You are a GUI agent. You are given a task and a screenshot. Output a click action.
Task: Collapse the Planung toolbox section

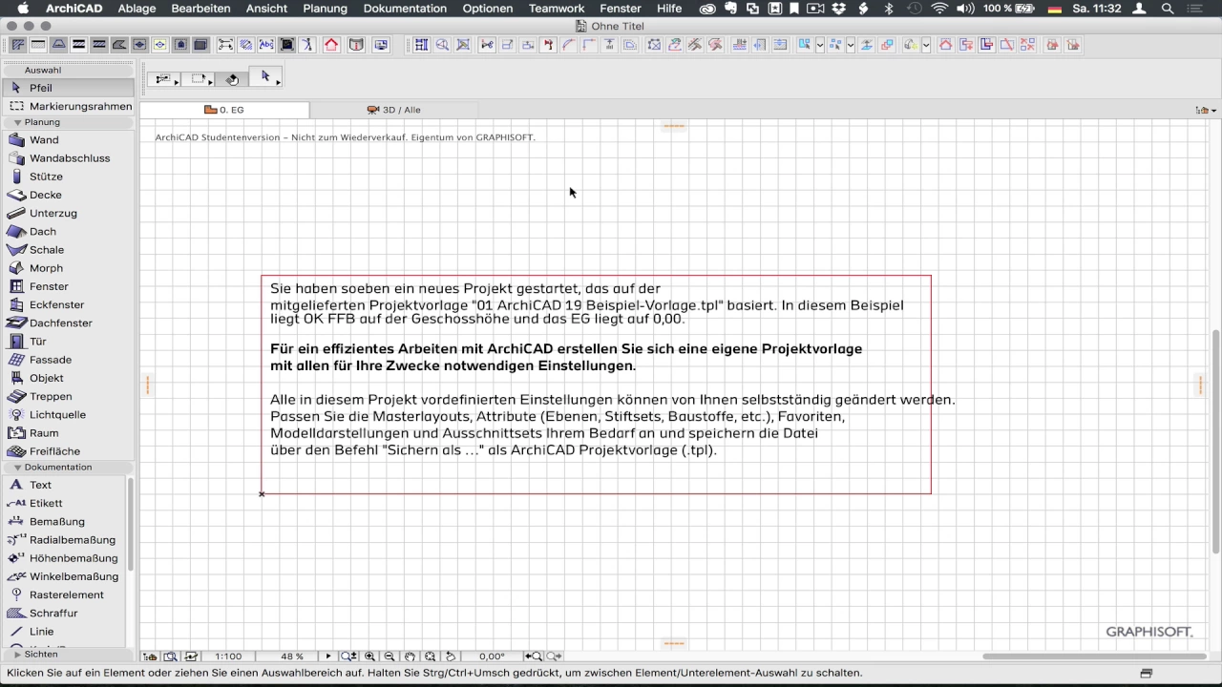pos(17,122)
